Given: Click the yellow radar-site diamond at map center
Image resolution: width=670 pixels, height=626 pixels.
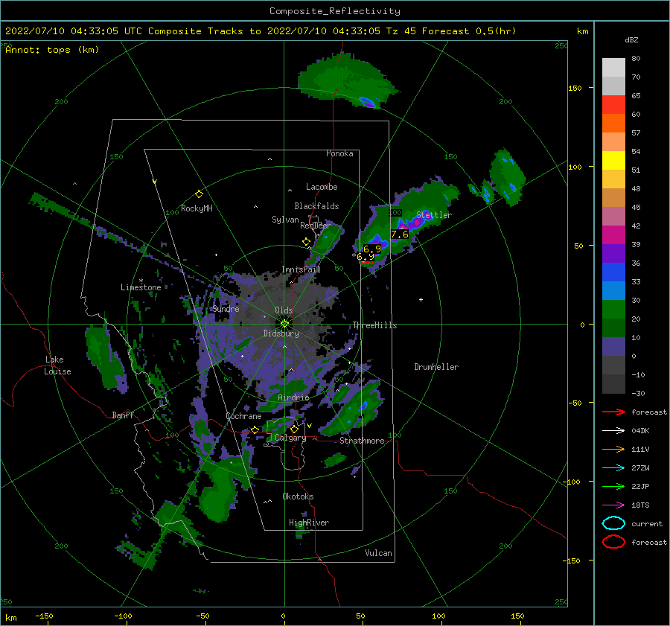Looking at the screenshot, I should [284, 324].
